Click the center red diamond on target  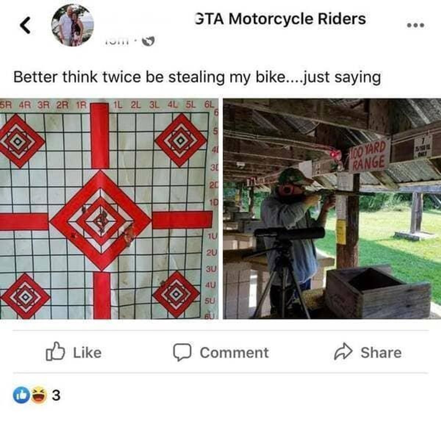click(100, 220)
